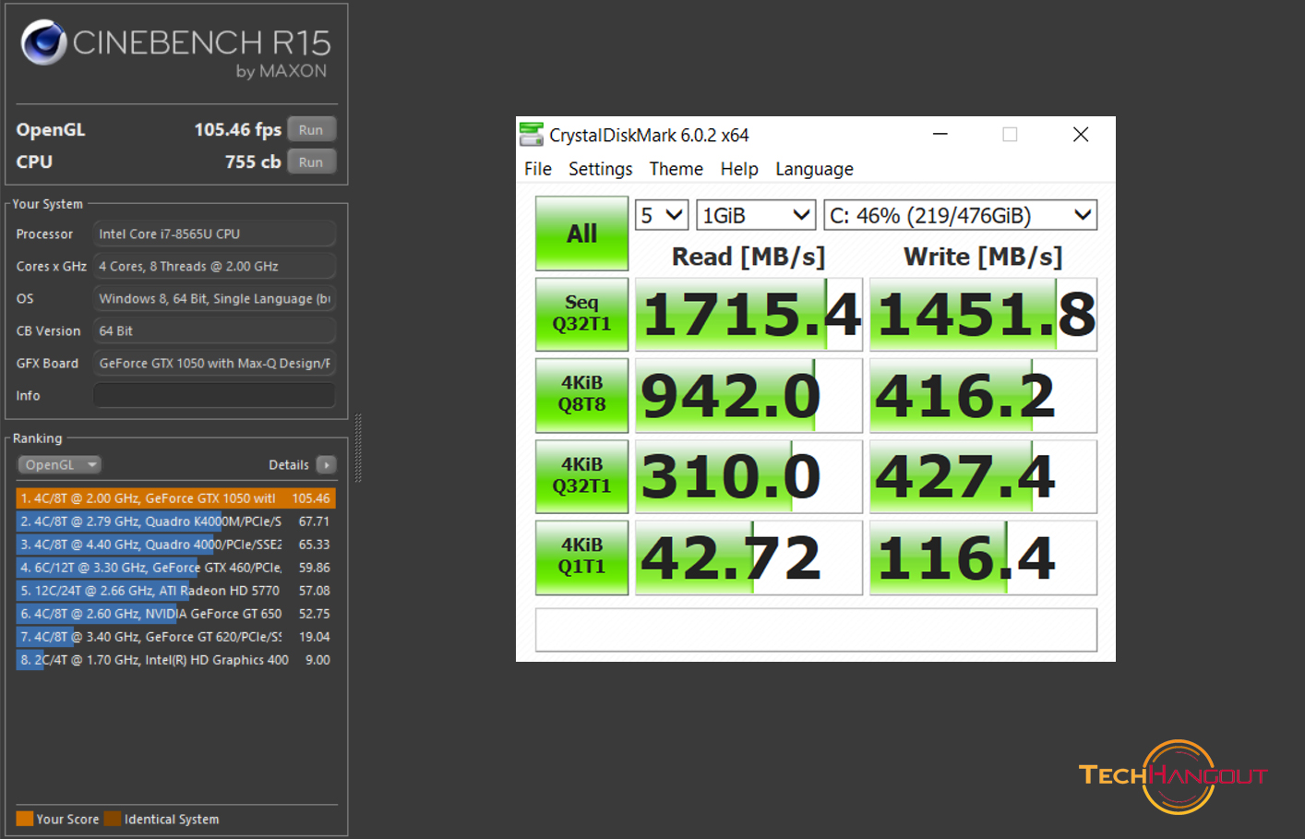The height and width of the screenshot is (839, 1305).
Task: Start all CrystalDiskMark tests with All button
Action: [582, 234]
